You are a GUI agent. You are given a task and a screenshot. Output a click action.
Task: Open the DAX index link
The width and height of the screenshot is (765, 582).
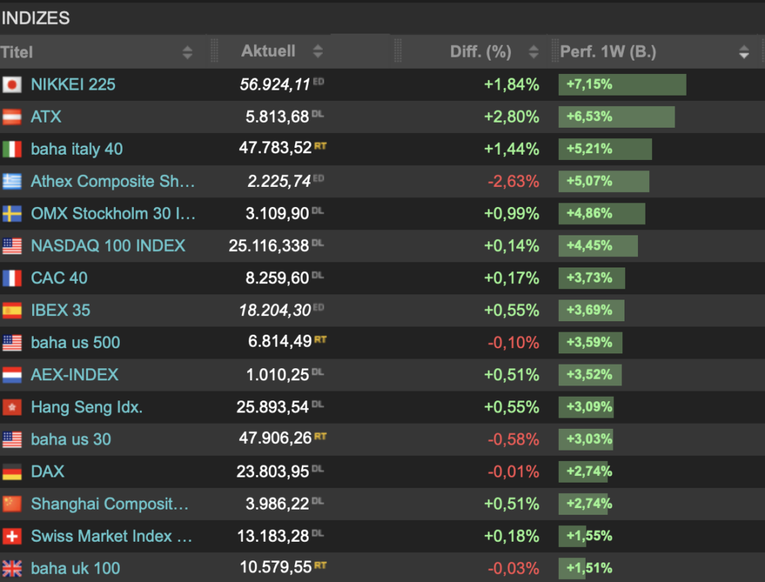point(48,471)
